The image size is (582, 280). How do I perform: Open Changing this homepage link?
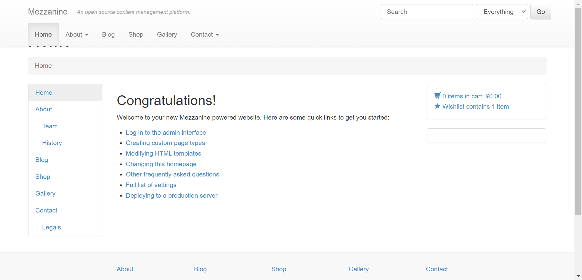(x=161, y=164)
